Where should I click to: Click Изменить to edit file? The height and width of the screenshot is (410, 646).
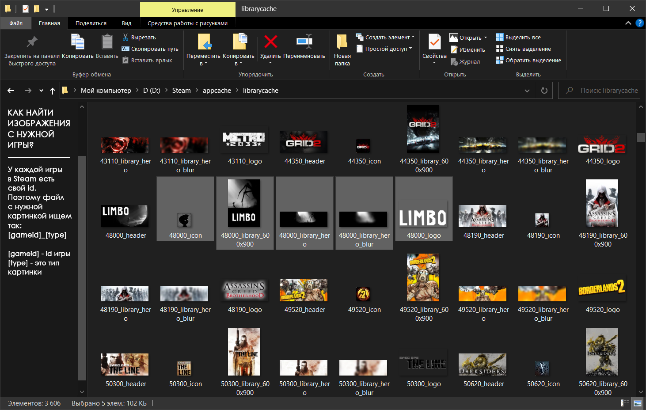click(x=467, y=50)
